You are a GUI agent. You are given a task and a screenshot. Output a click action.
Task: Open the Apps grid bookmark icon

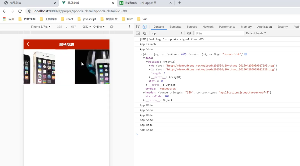click(x=5, y=19)
